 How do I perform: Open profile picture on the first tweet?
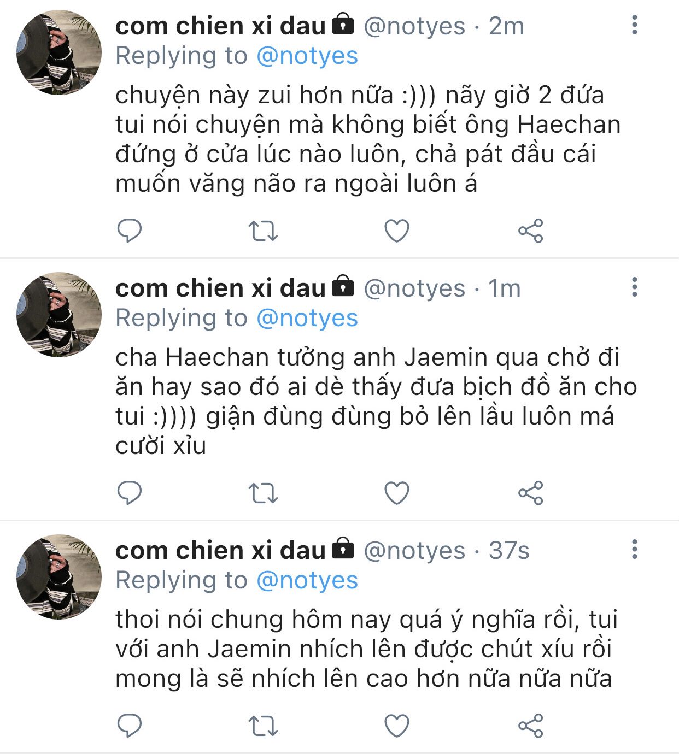tap(59, 52)
